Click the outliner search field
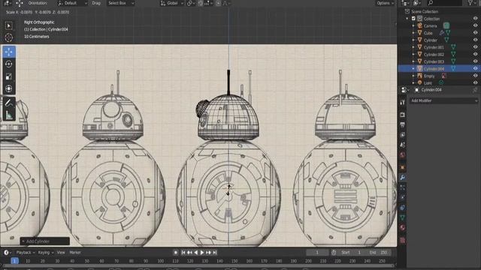This screenshot has width=481, height=270. pyautogui.click(x=444, y=3)
